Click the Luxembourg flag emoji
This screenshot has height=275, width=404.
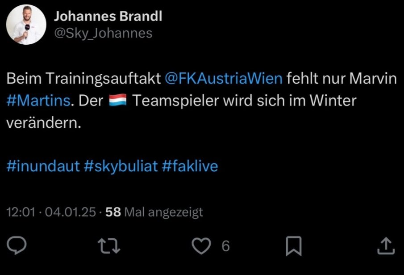119,101
